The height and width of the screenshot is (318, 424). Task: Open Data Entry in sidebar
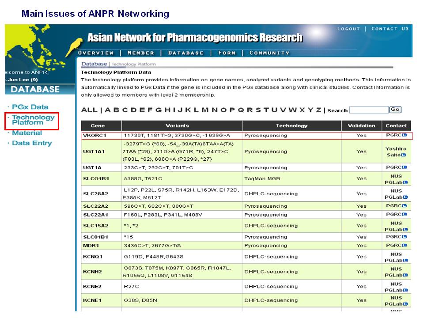[32, 143]
